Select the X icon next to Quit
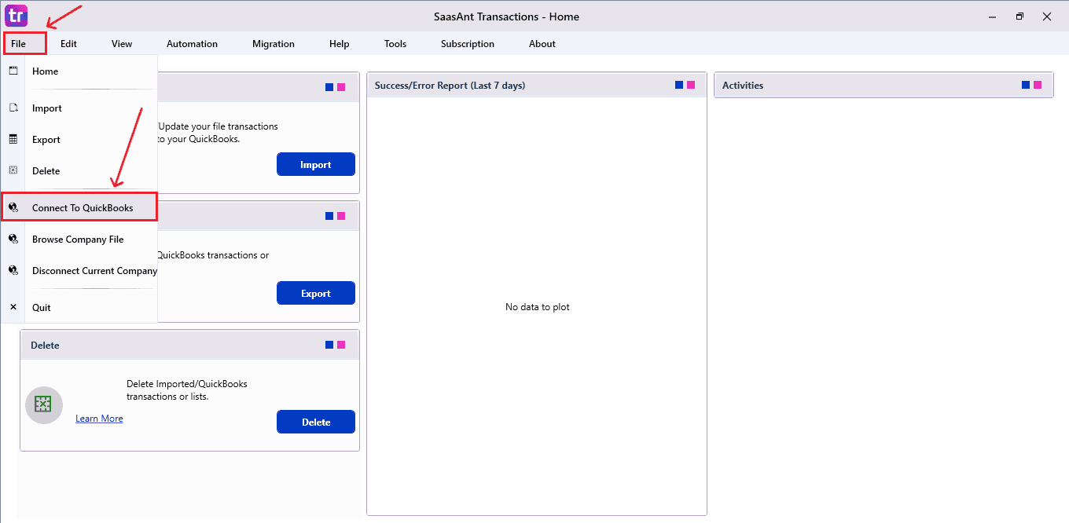 (13, 306)
